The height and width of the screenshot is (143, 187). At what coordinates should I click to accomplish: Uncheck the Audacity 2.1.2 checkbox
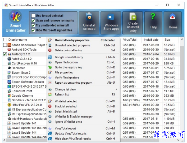(x=5, y=54)
